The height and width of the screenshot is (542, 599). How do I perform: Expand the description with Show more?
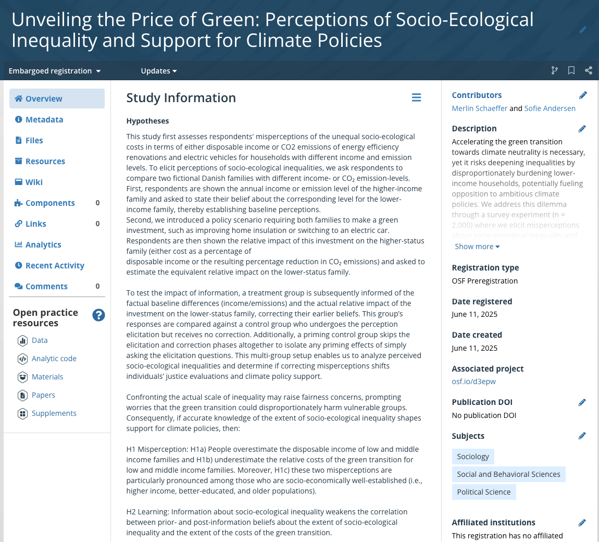pos(477,247)
